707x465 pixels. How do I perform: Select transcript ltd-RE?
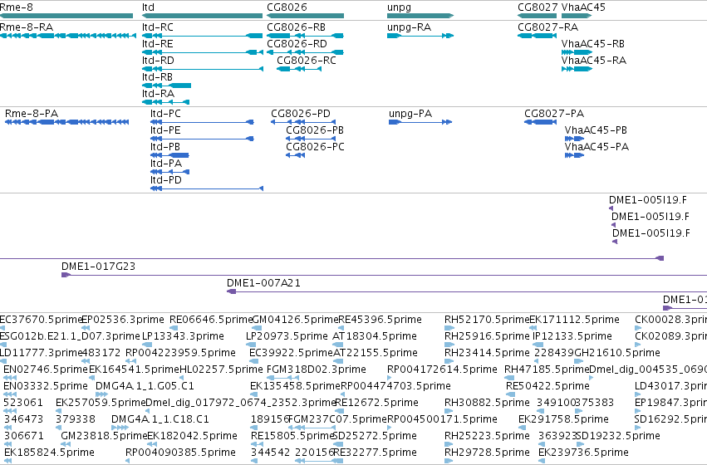[203, 52]
